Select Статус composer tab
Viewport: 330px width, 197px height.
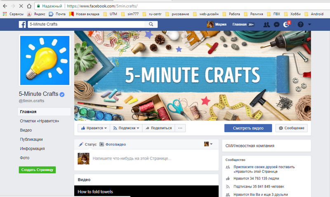pos(87,144)
